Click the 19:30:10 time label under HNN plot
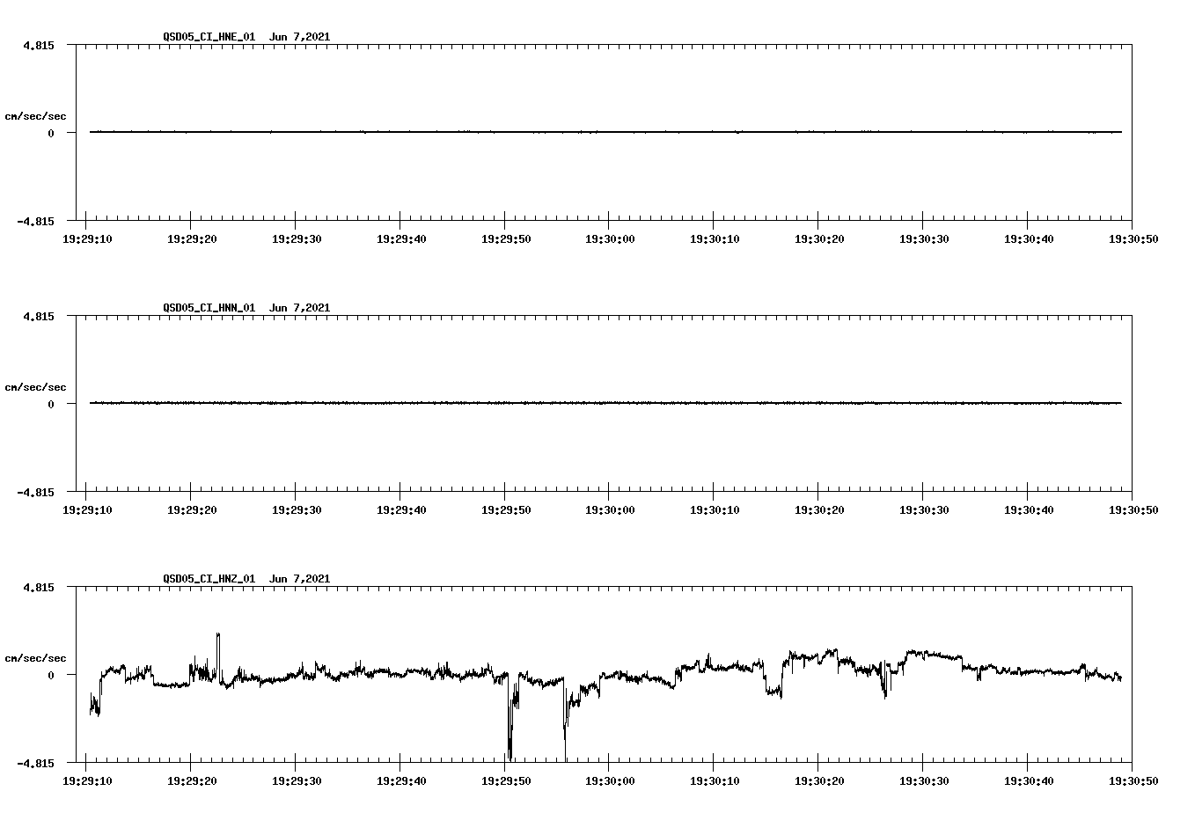 click(714, 509)
